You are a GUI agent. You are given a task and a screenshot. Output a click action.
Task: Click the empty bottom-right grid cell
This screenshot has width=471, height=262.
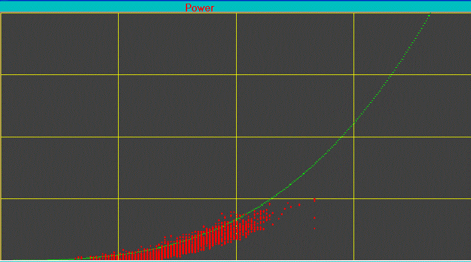coord(412,230)
